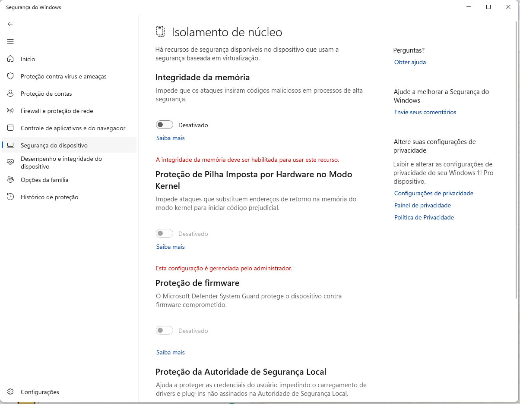Screen dimensions: 520x404
Task: Click the firewall network signal icon
Action: [x=10, y=111]
